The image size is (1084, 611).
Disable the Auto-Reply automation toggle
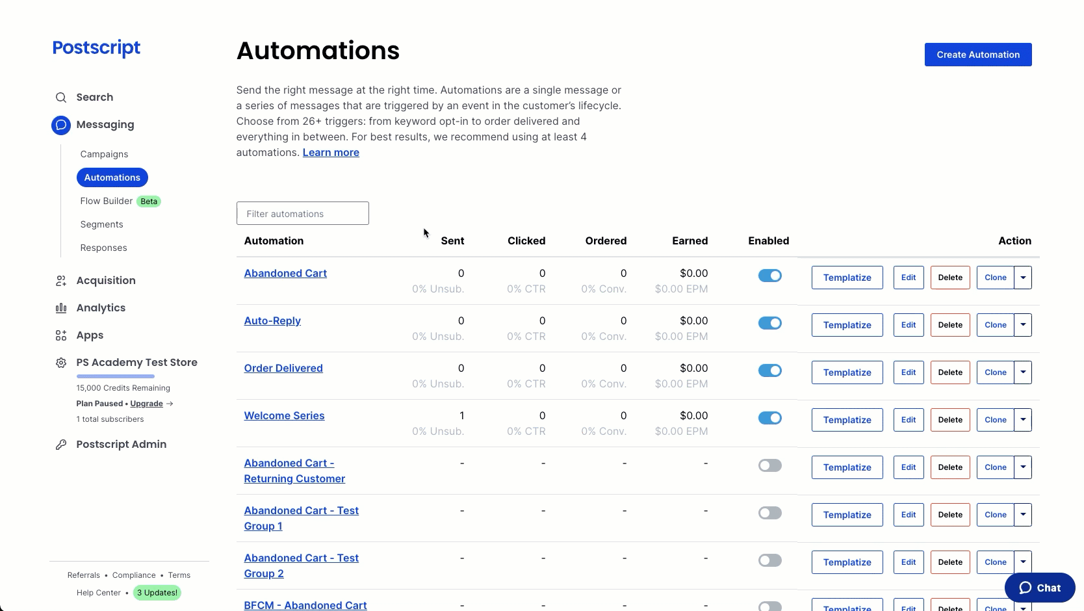[x=770, y=323]
